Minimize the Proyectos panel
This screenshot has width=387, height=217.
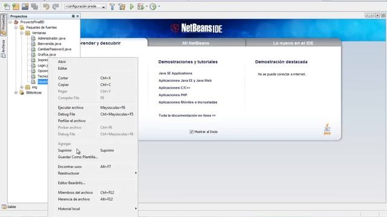click(73, 16)
